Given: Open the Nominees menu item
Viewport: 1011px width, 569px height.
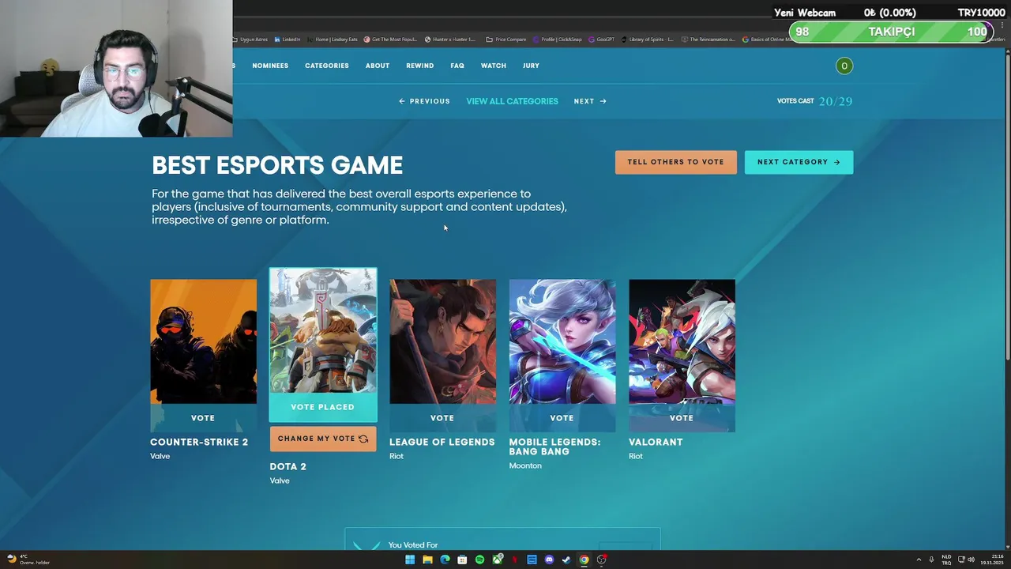Looking at the screenshot, I should [x=270, y=66].
